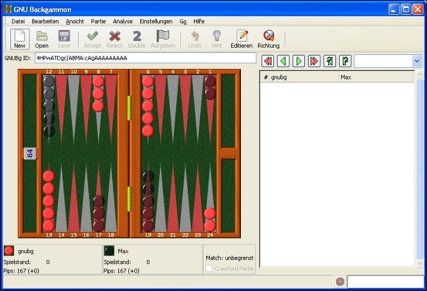
Task: Click the red checkers on point 24
Action: (x=210, y=220)
